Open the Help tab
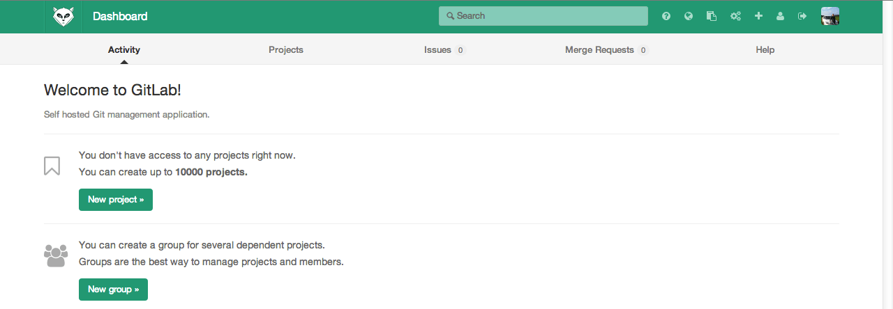The image size is (893, 309). [x=765, y=50]
